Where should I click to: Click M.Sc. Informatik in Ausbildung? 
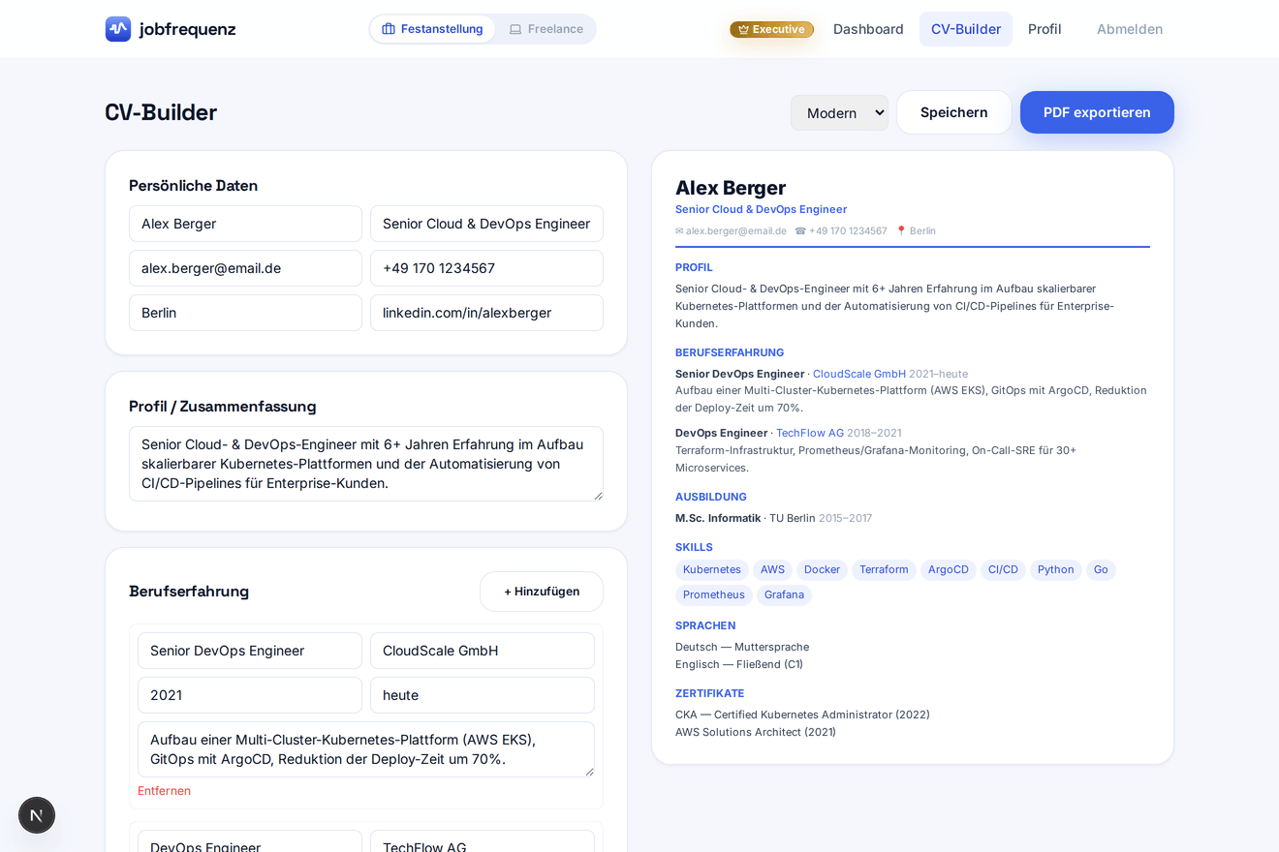pos(718,518)
